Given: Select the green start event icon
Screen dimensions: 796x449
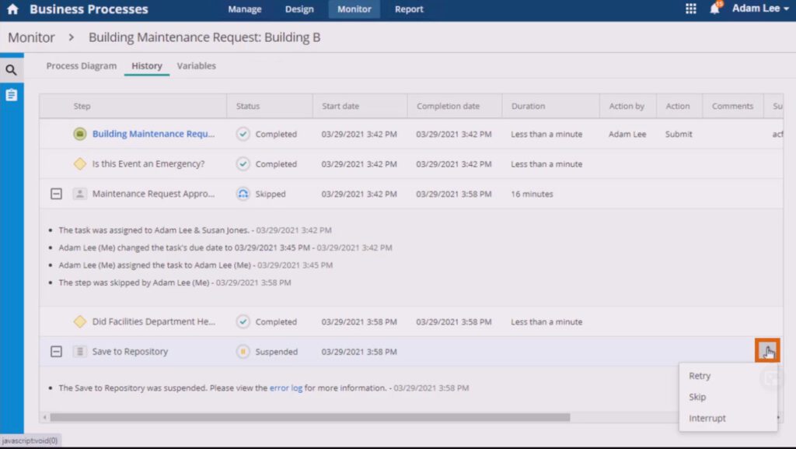Looking at the screenshot, I should point(80,134).
